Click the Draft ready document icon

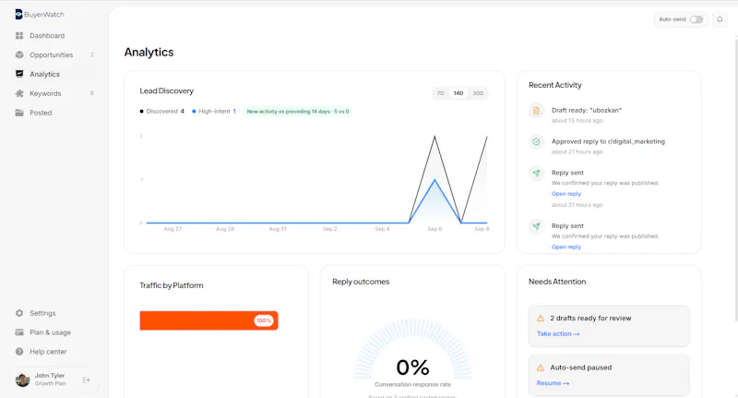click(536, 111)
